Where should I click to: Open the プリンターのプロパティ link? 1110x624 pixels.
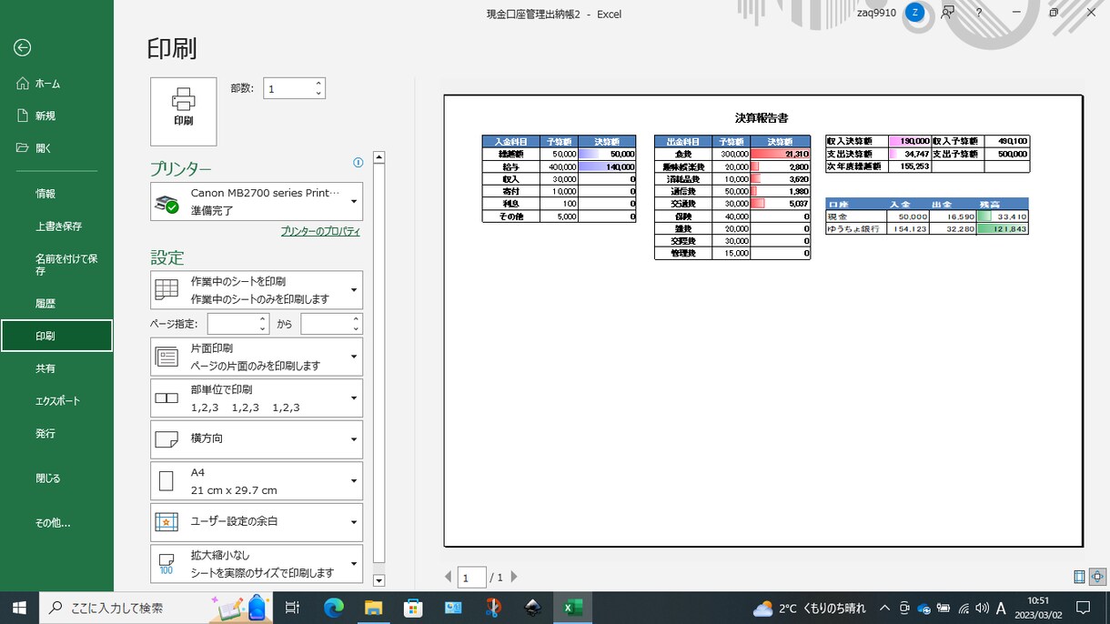[x=320, y=232]
